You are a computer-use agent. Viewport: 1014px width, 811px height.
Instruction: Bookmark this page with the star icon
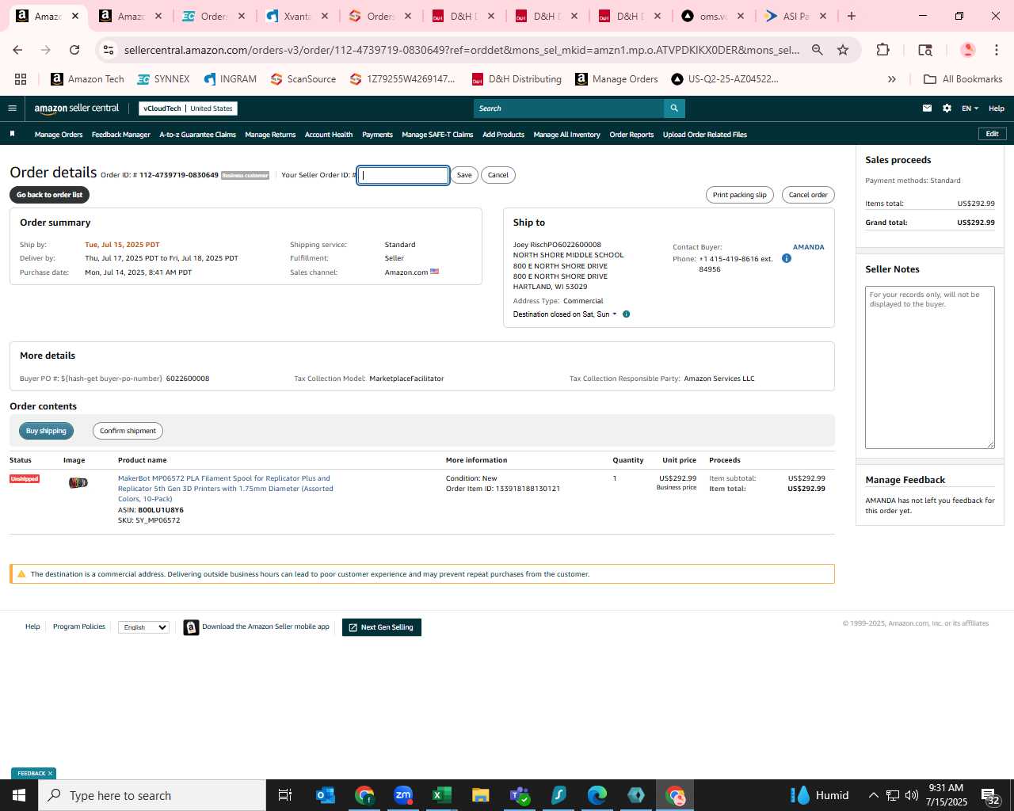(x=843, y=50)
